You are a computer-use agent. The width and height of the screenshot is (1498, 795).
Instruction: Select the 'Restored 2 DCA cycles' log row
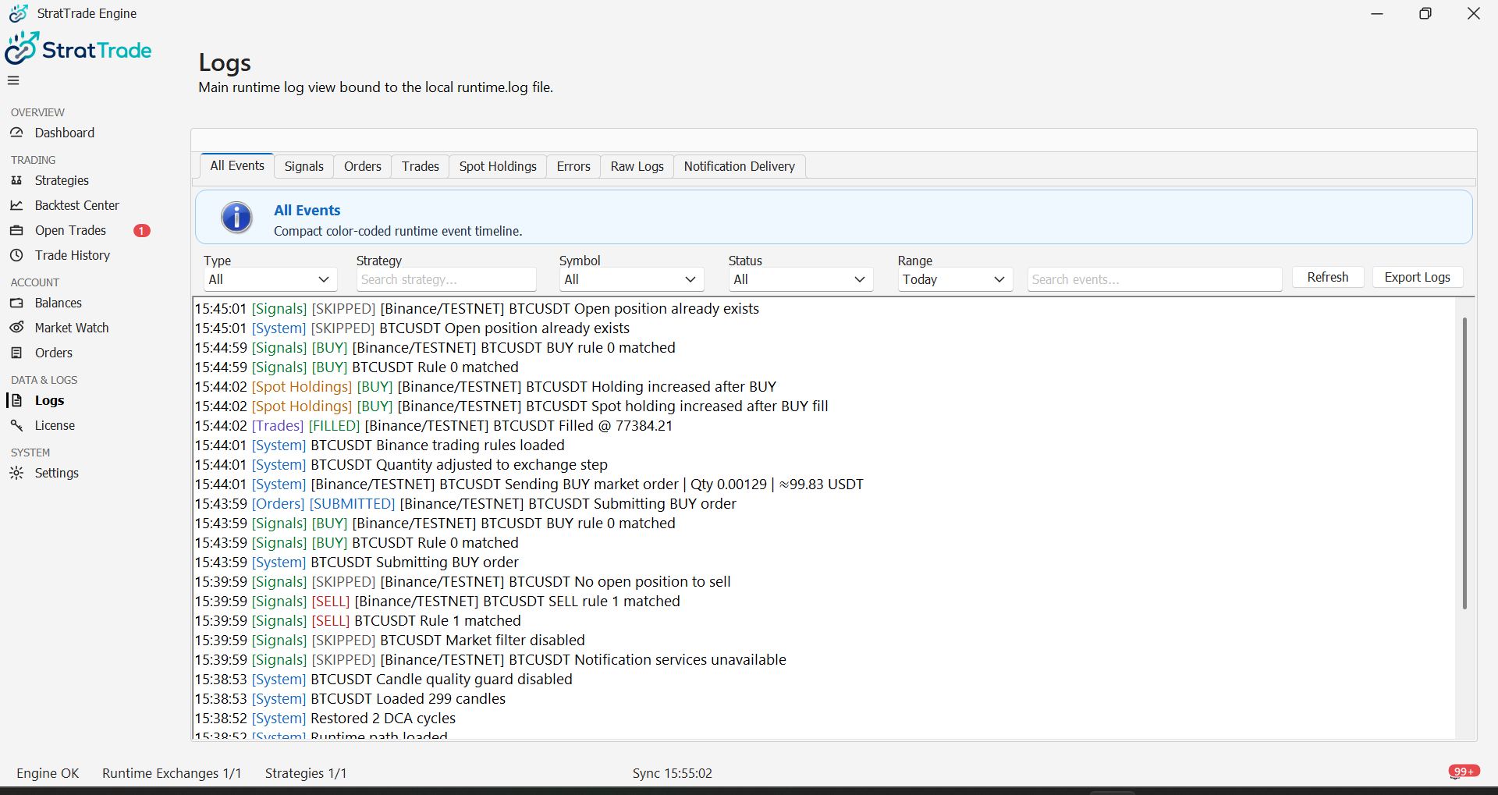point(325,719)
